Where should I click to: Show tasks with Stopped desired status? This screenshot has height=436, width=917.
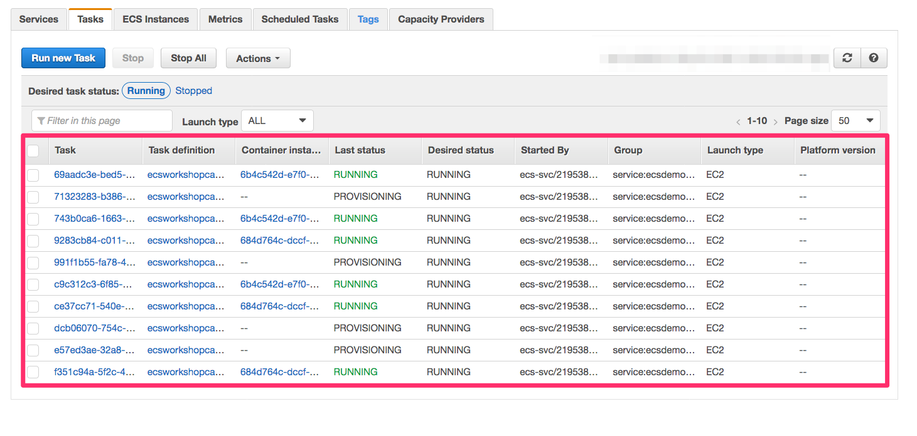(193, 91)
